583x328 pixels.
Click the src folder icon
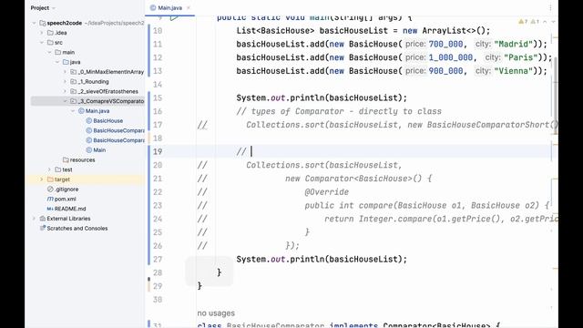point(50,43)
